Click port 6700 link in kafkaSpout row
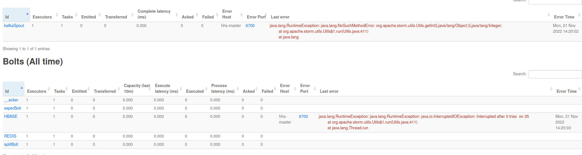 coord(250,26)
